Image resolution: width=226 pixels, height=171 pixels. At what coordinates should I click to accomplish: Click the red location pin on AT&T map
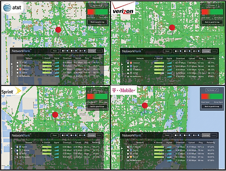(58, 30)
